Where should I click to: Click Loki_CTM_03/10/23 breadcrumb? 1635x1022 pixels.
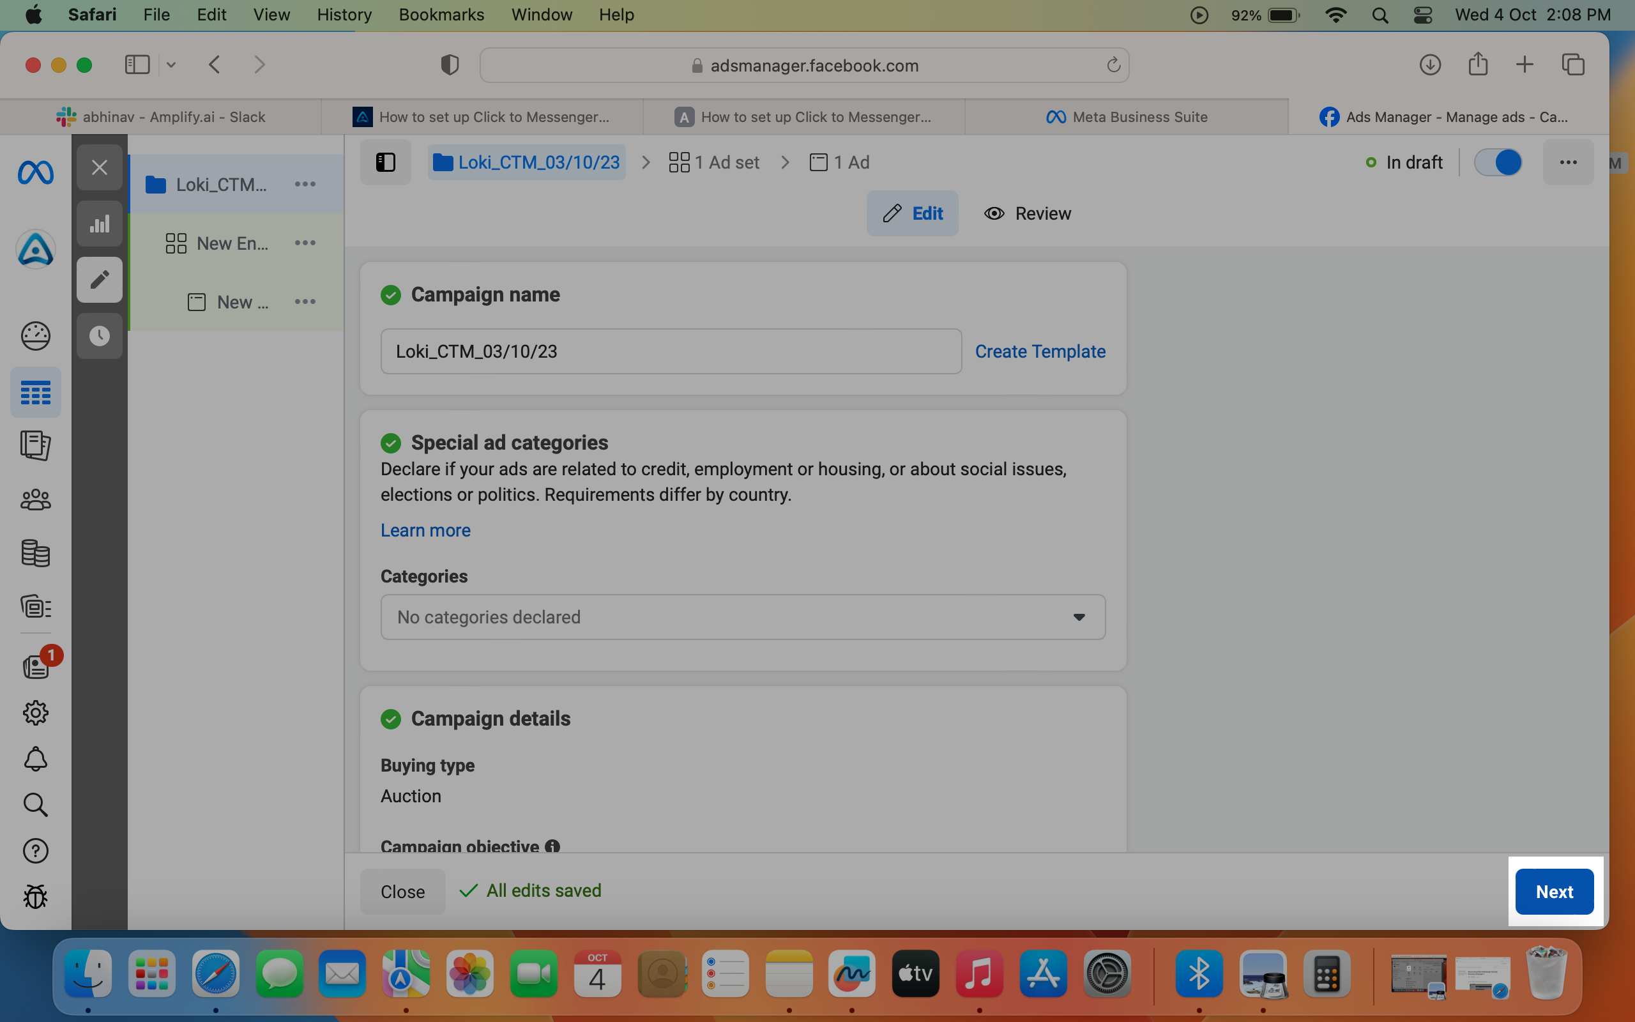point(526,162)
